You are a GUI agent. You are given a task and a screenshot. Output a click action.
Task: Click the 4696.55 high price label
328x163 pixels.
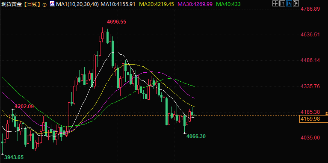coord(117,22)
